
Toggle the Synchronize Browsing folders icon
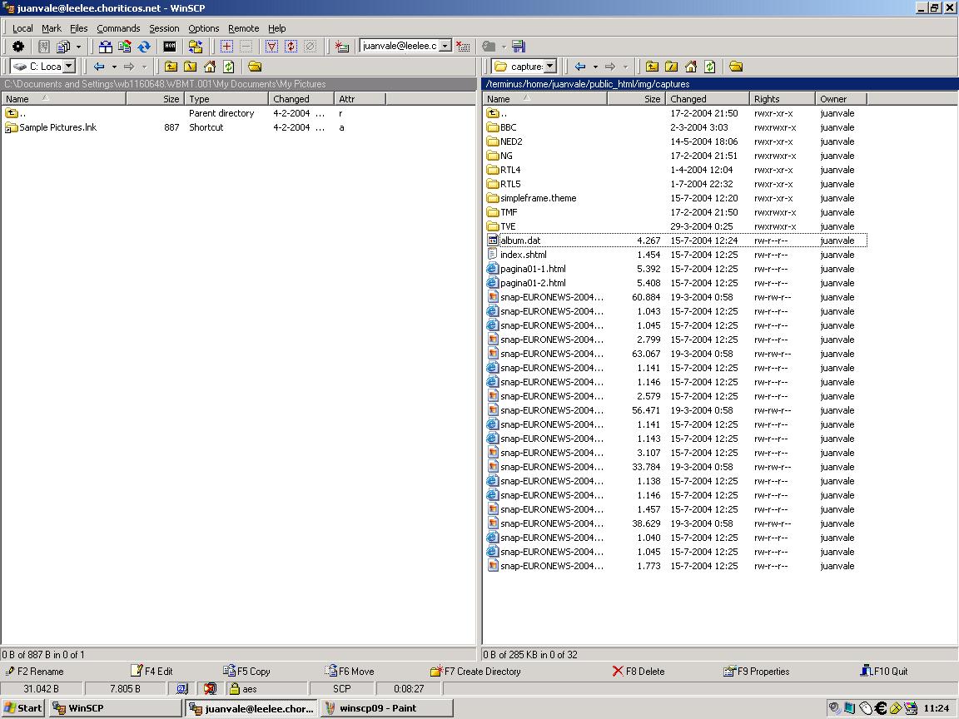(x=196, y=47)
